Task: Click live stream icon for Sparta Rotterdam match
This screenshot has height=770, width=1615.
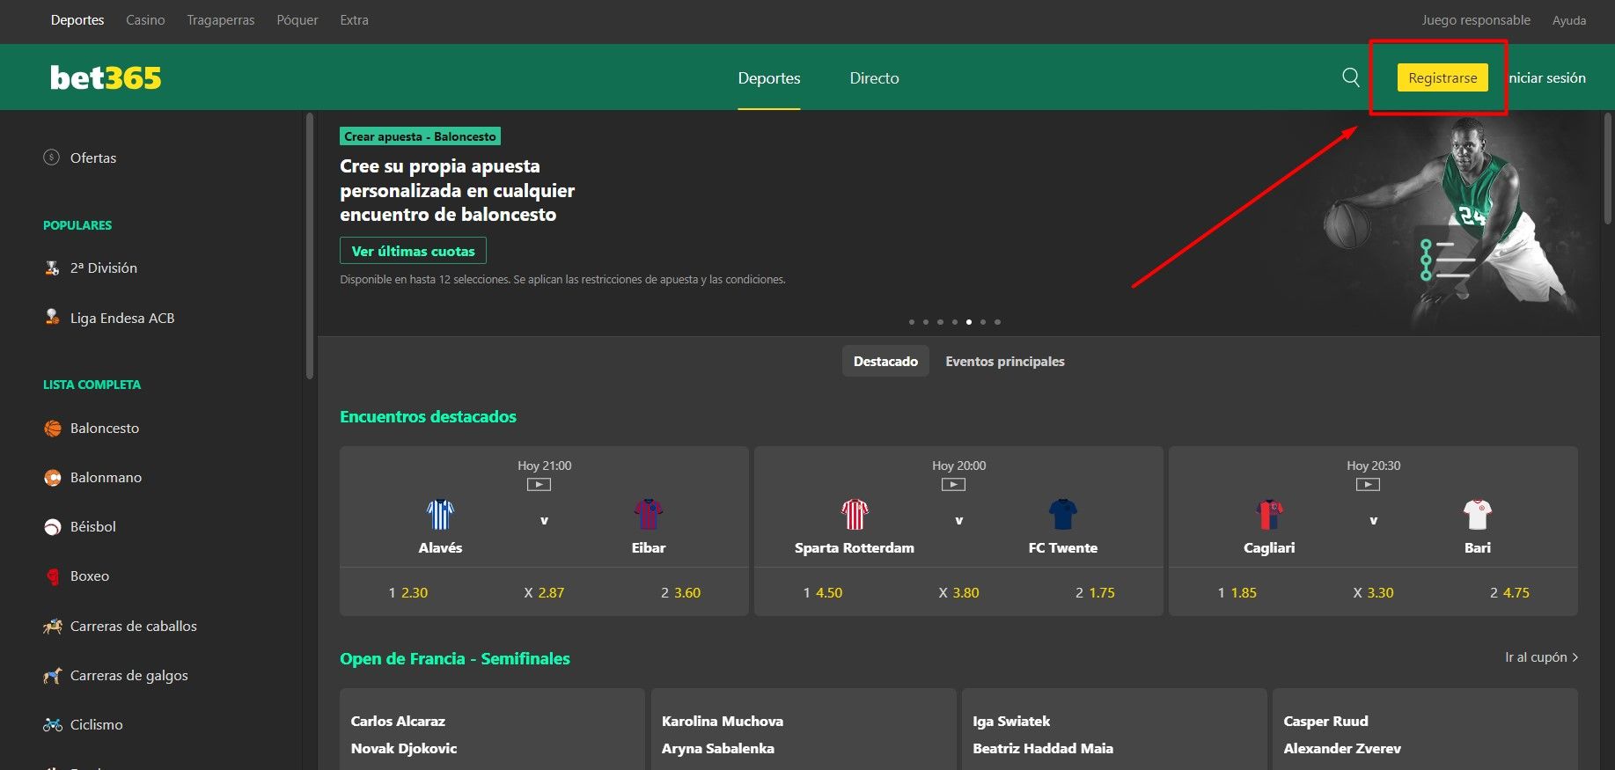Action: pos(953,484)
